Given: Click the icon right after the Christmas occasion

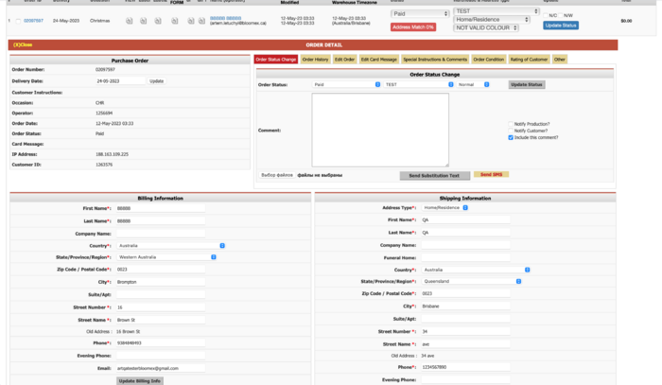Looking at the screenshot, I should click(x=130, y=21).
